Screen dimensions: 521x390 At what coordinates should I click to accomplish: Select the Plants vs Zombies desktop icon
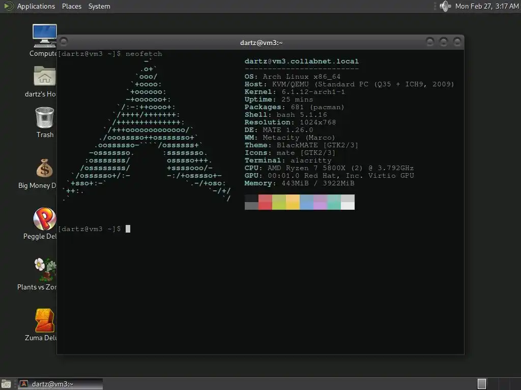45,269
